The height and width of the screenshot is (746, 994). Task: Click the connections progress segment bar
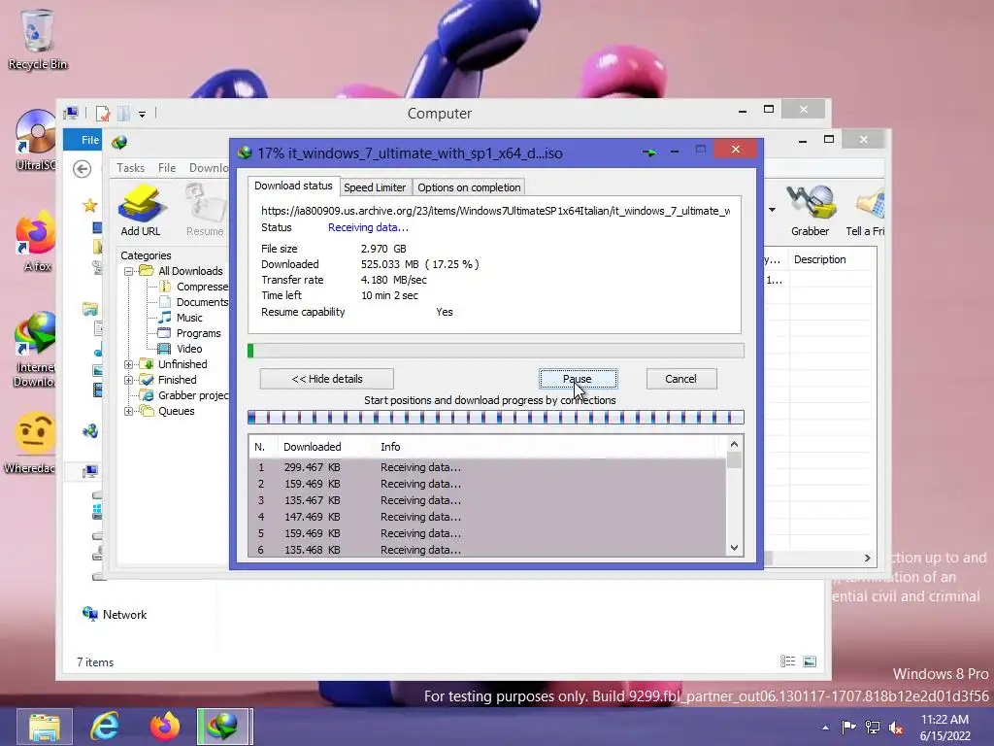click(x=496, y=417)
